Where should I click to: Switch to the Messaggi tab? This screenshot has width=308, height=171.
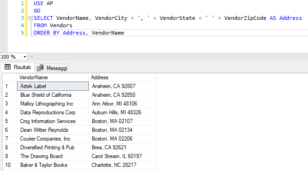coord(52,68)
